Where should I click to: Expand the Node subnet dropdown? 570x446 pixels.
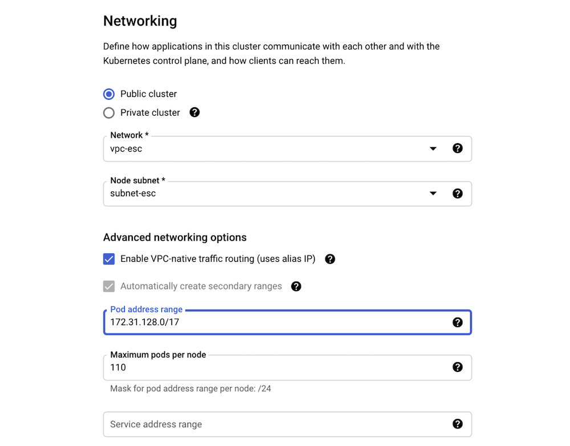(433, 193)
